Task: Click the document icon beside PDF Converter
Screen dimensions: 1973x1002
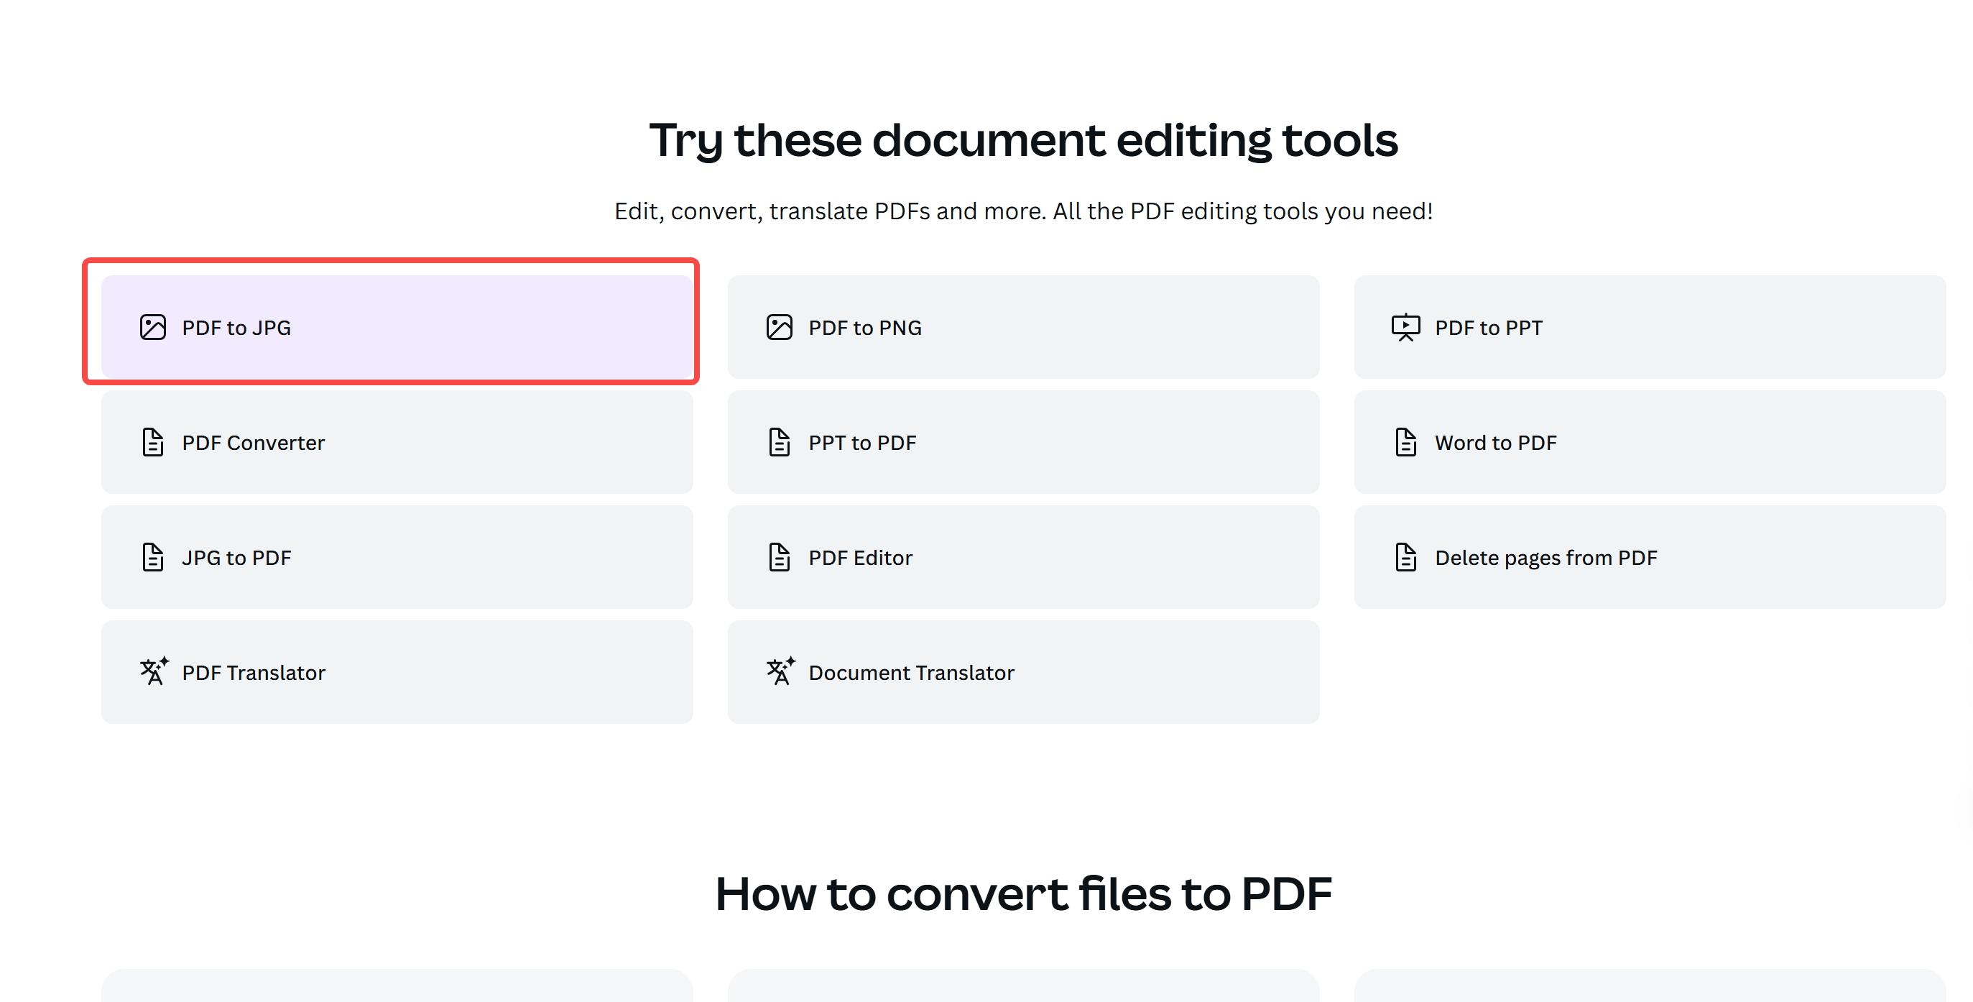Action: coord(152,442)
